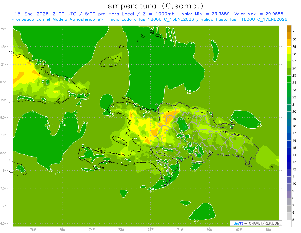Screen dimensions: 301x233
Task: Pick the gold swatch between 29 and 30
Action: pyautogui.click(x=289, y=43)
